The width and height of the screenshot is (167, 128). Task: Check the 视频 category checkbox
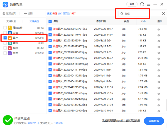point(5,48)
